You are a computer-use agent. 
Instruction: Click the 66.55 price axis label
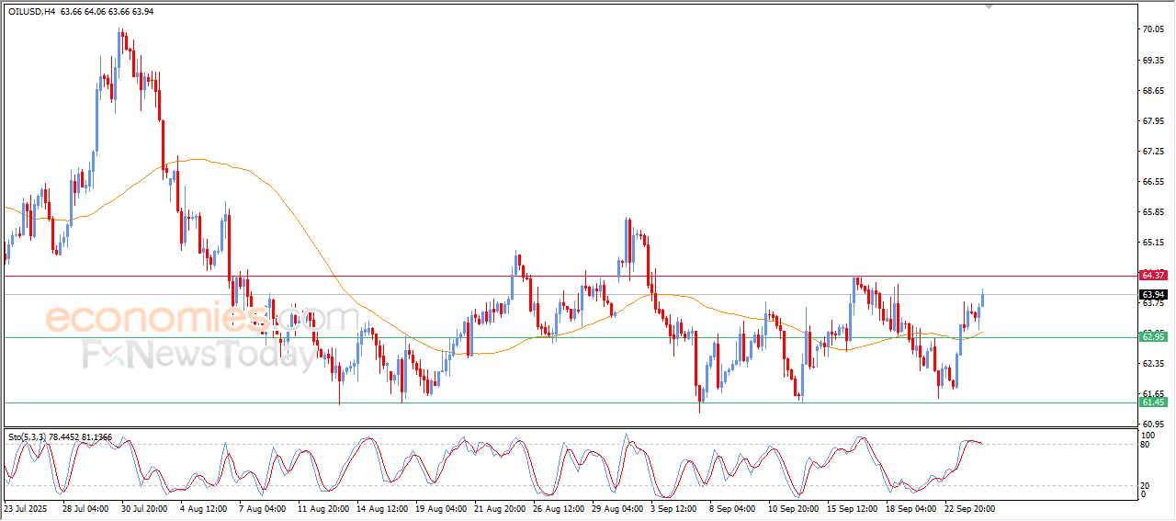pyautogui.click(x=1154, y=181)
